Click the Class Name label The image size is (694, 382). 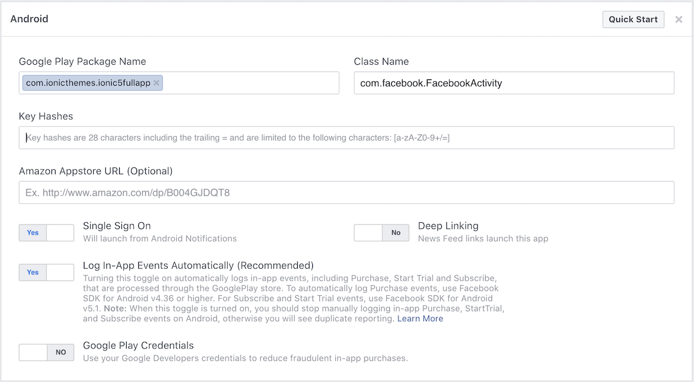(381, 61)
